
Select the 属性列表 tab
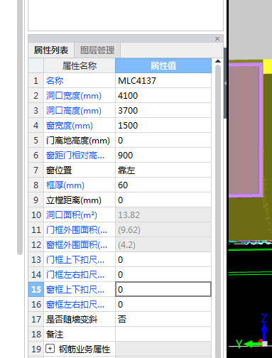tap(51, 50)
